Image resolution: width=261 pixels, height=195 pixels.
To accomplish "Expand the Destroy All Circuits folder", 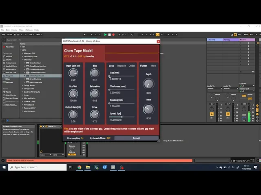I will [x=23, y=92].
